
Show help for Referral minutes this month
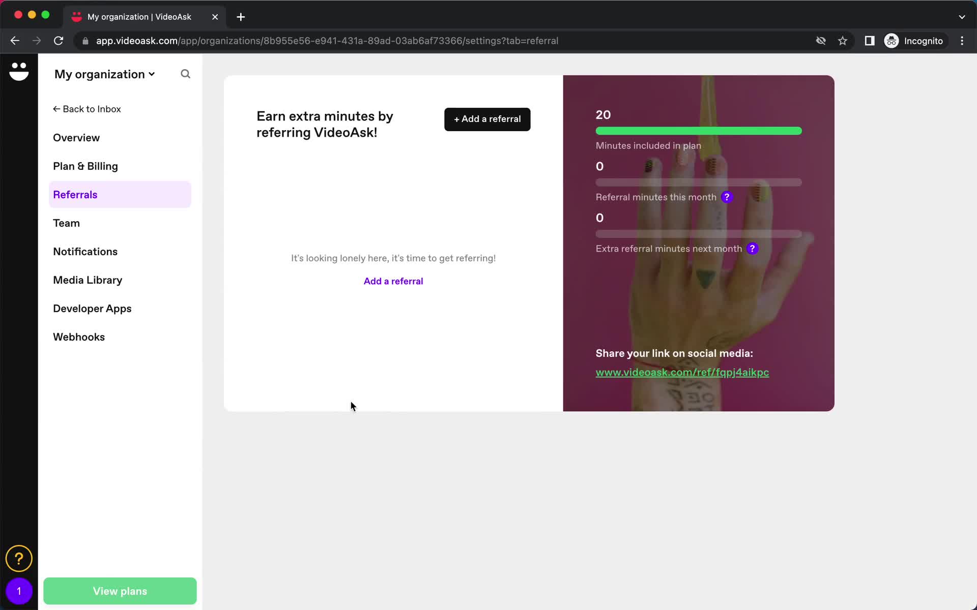coord(727,197)
